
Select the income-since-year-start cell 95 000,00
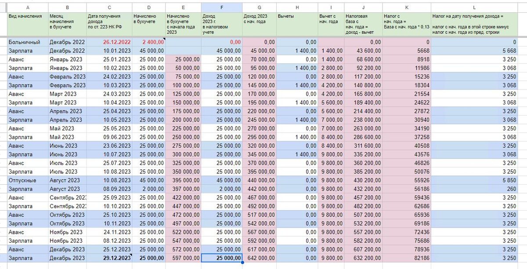[x=259, y=68]
